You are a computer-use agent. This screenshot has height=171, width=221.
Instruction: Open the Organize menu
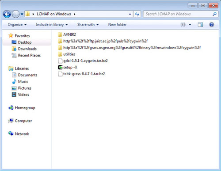pyautogui.click(x=17, y=25)
